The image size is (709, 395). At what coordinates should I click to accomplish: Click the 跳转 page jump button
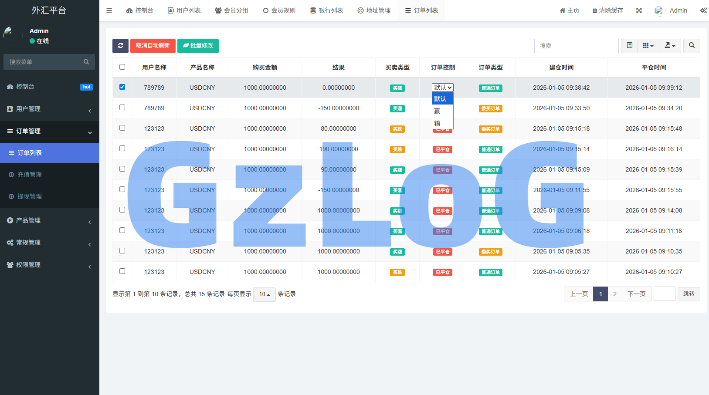click(x=689, y=294)
